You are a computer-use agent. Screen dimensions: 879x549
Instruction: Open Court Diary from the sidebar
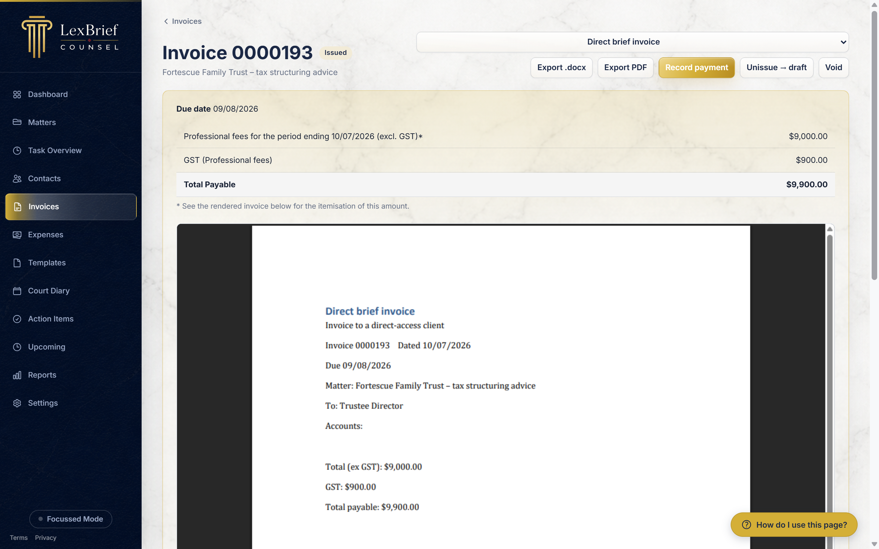pos(71,291)
